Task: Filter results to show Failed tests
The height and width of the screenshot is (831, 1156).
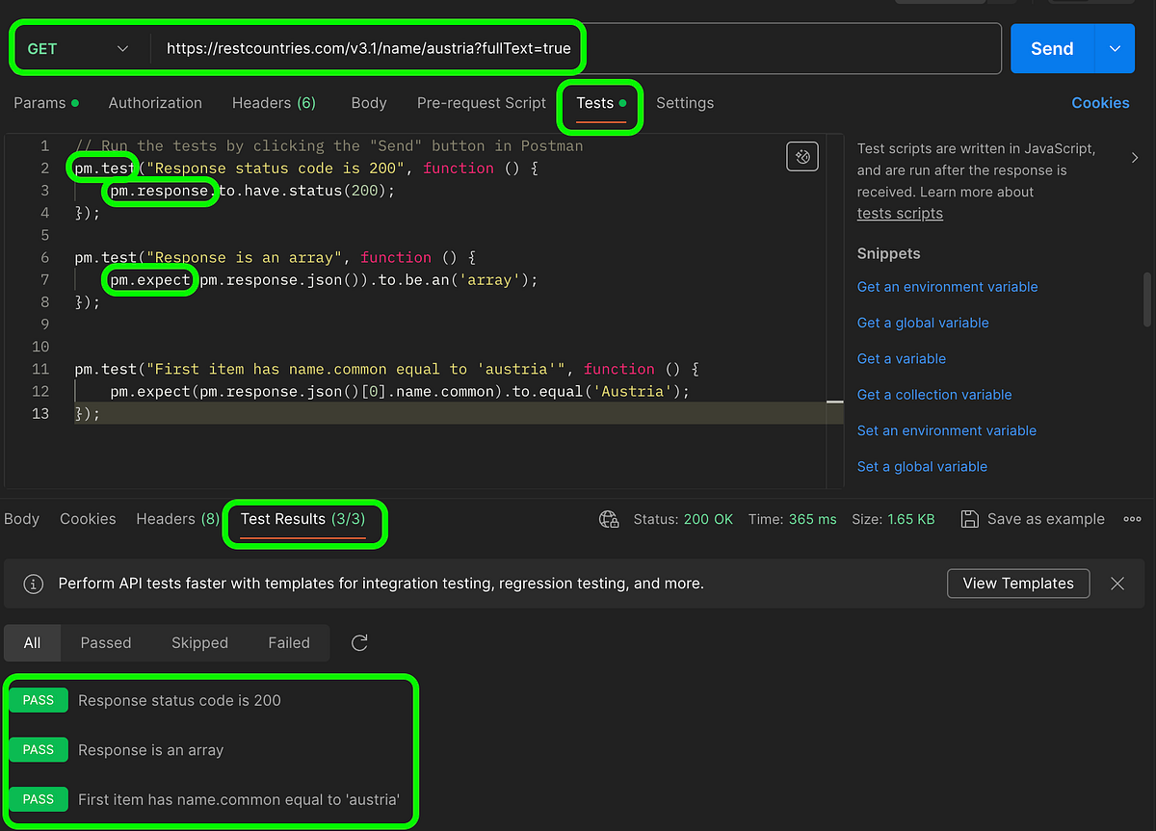Action: (x=289, y=642)
